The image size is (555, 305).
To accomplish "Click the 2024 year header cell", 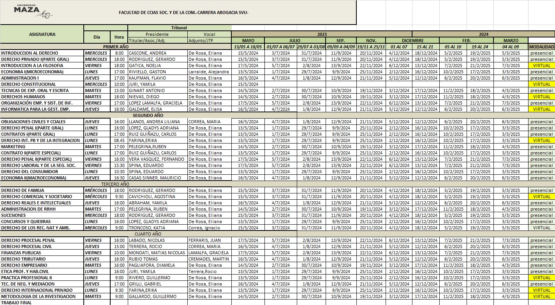I will pos(483,34).
